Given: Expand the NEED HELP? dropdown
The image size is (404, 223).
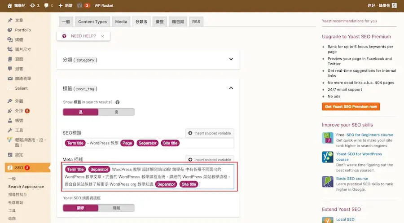Looking at the screenshot, I should (x=83, y=36).
